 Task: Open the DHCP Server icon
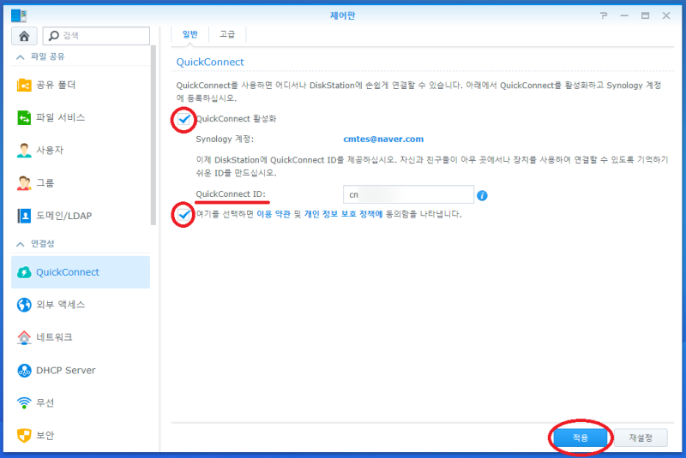tap(24, 370)
